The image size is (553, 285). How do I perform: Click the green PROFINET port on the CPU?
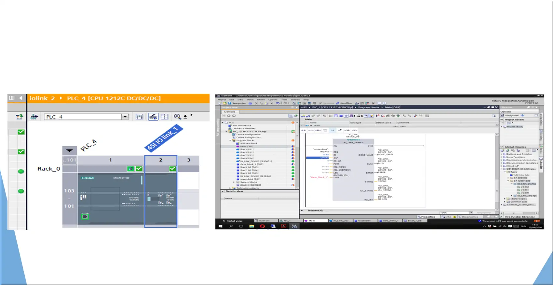tap(85, 216)
